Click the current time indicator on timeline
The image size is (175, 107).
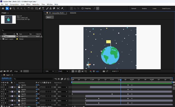click(x=121, y=80)
